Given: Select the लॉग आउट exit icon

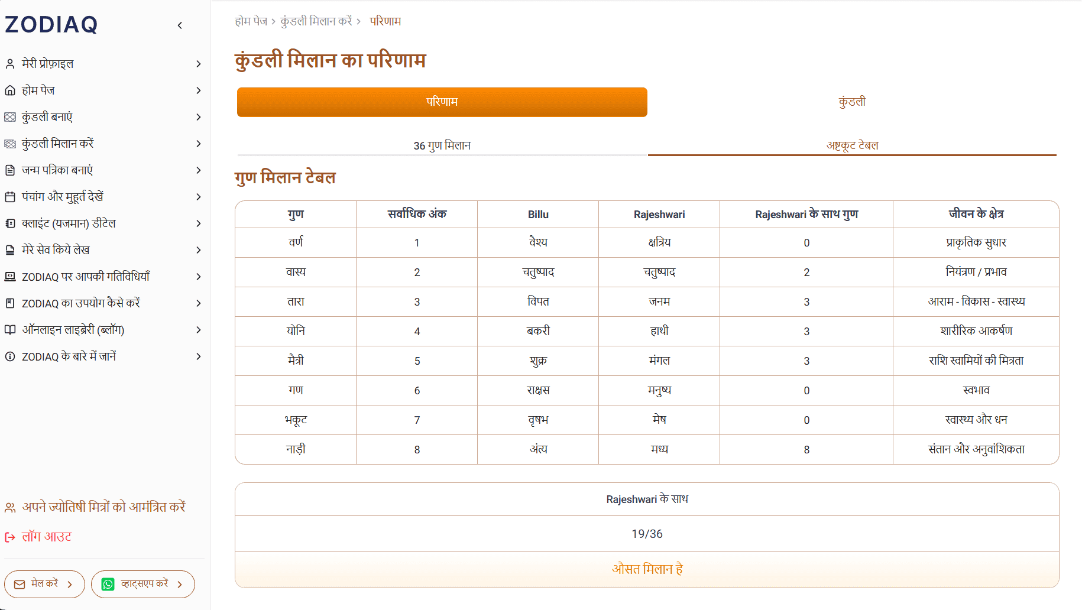Looking at the screenshot, I should pyautogui.click(x=8, y=537).
